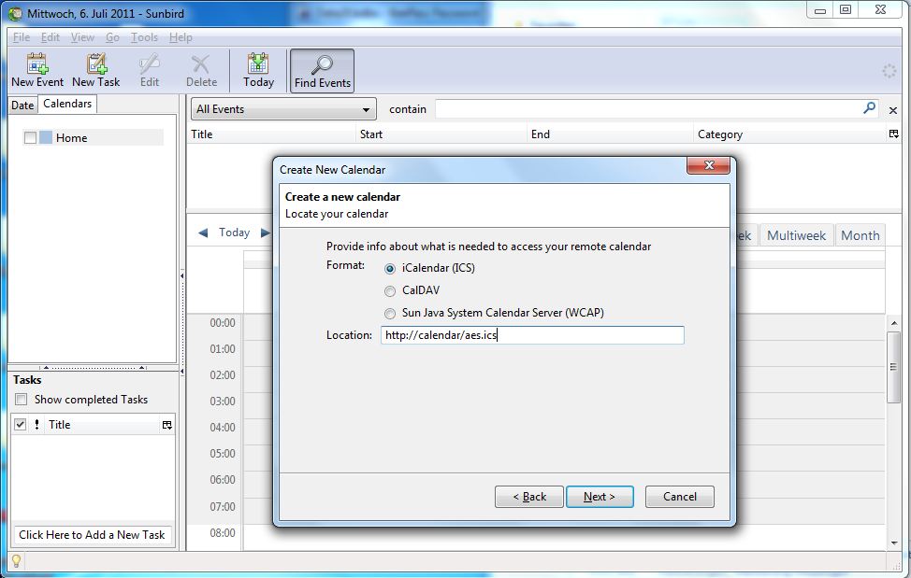911x578 pixels.
Task: Click the Location URL input field
Action: pyautogui.click(x=532, y=335)
